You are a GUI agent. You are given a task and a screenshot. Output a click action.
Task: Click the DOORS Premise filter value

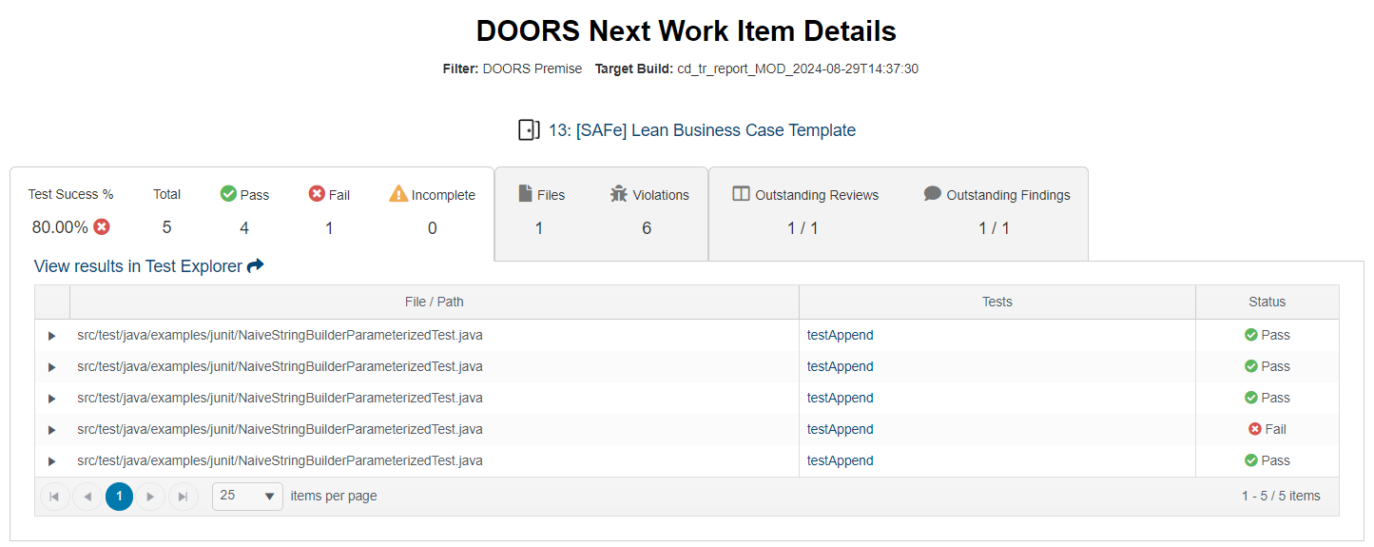(x=532, y=68)
